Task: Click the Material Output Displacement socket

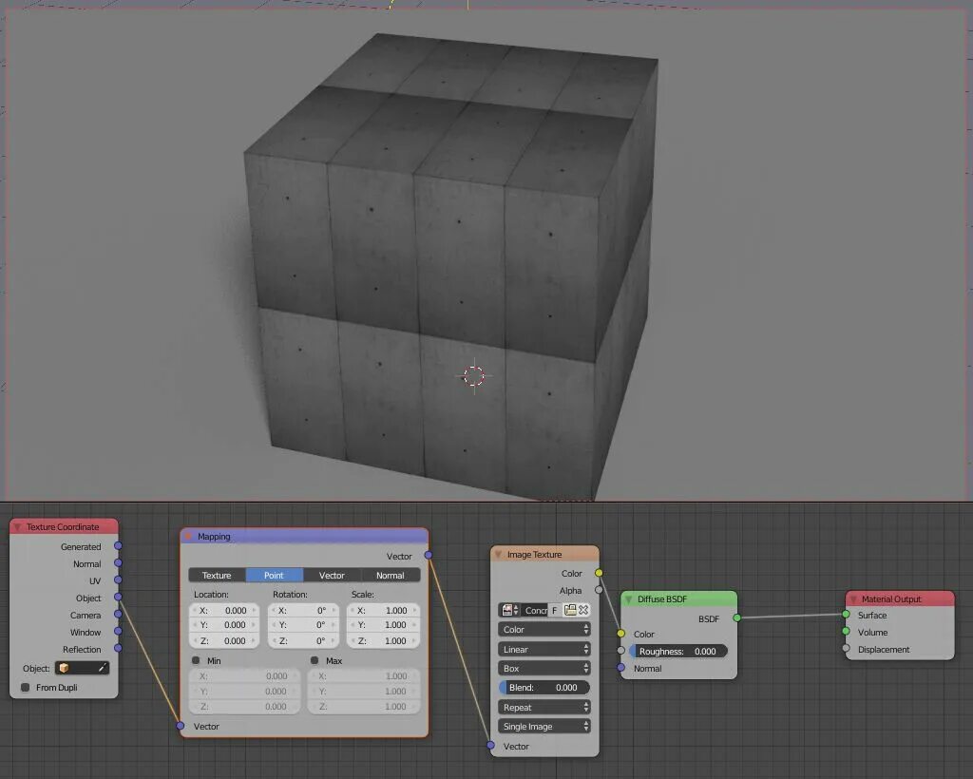Action: (x=846, y=649)
